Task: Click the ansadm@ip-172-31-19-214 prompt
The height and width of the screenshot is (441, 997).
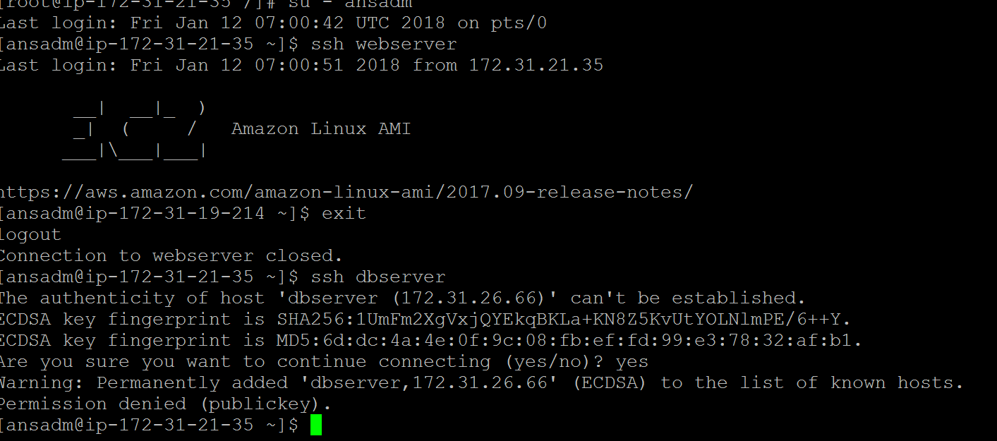Action: [155, 213]
